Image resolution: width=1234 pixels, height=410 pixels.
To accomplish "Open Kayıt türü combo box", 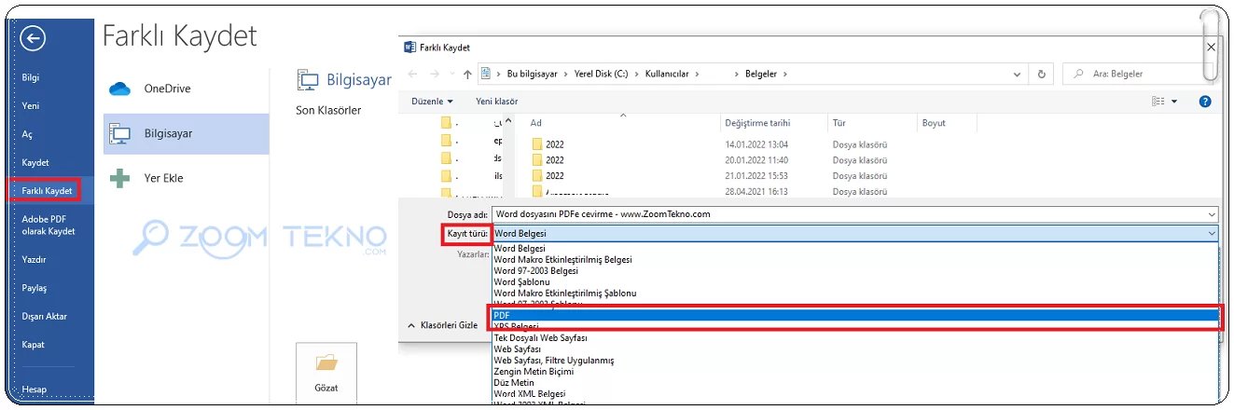I will tap(854, 233).
